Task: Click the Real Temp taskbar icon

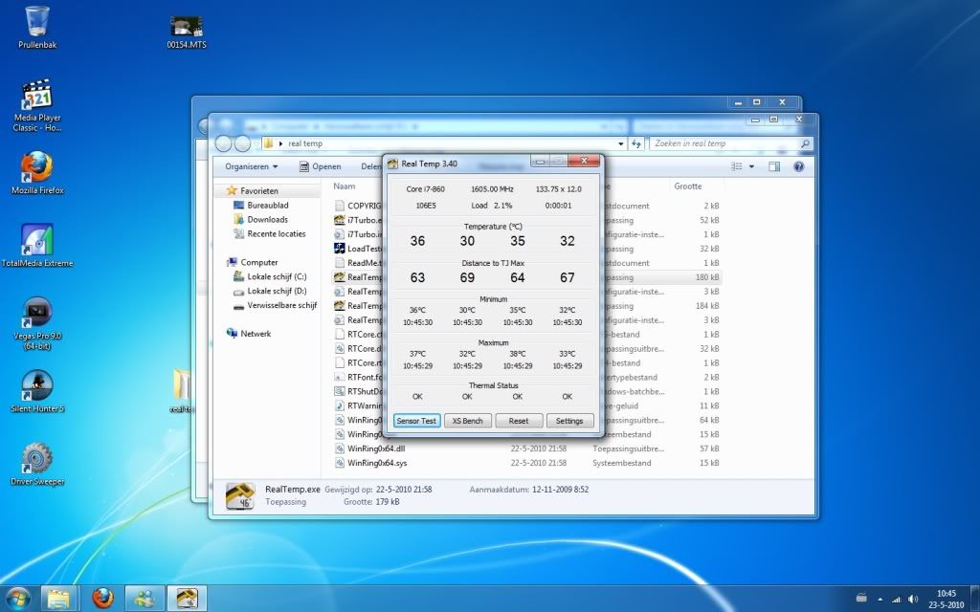Action: (x=188, y=598)
